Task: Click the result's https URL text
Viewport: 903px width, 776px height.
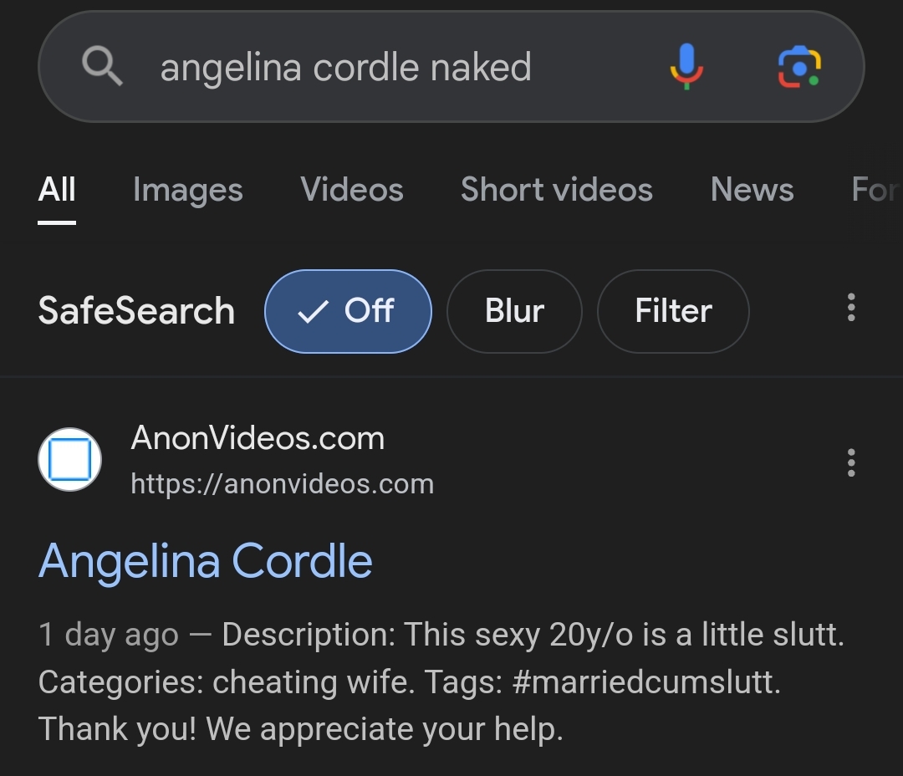Action: pos(283,483)
